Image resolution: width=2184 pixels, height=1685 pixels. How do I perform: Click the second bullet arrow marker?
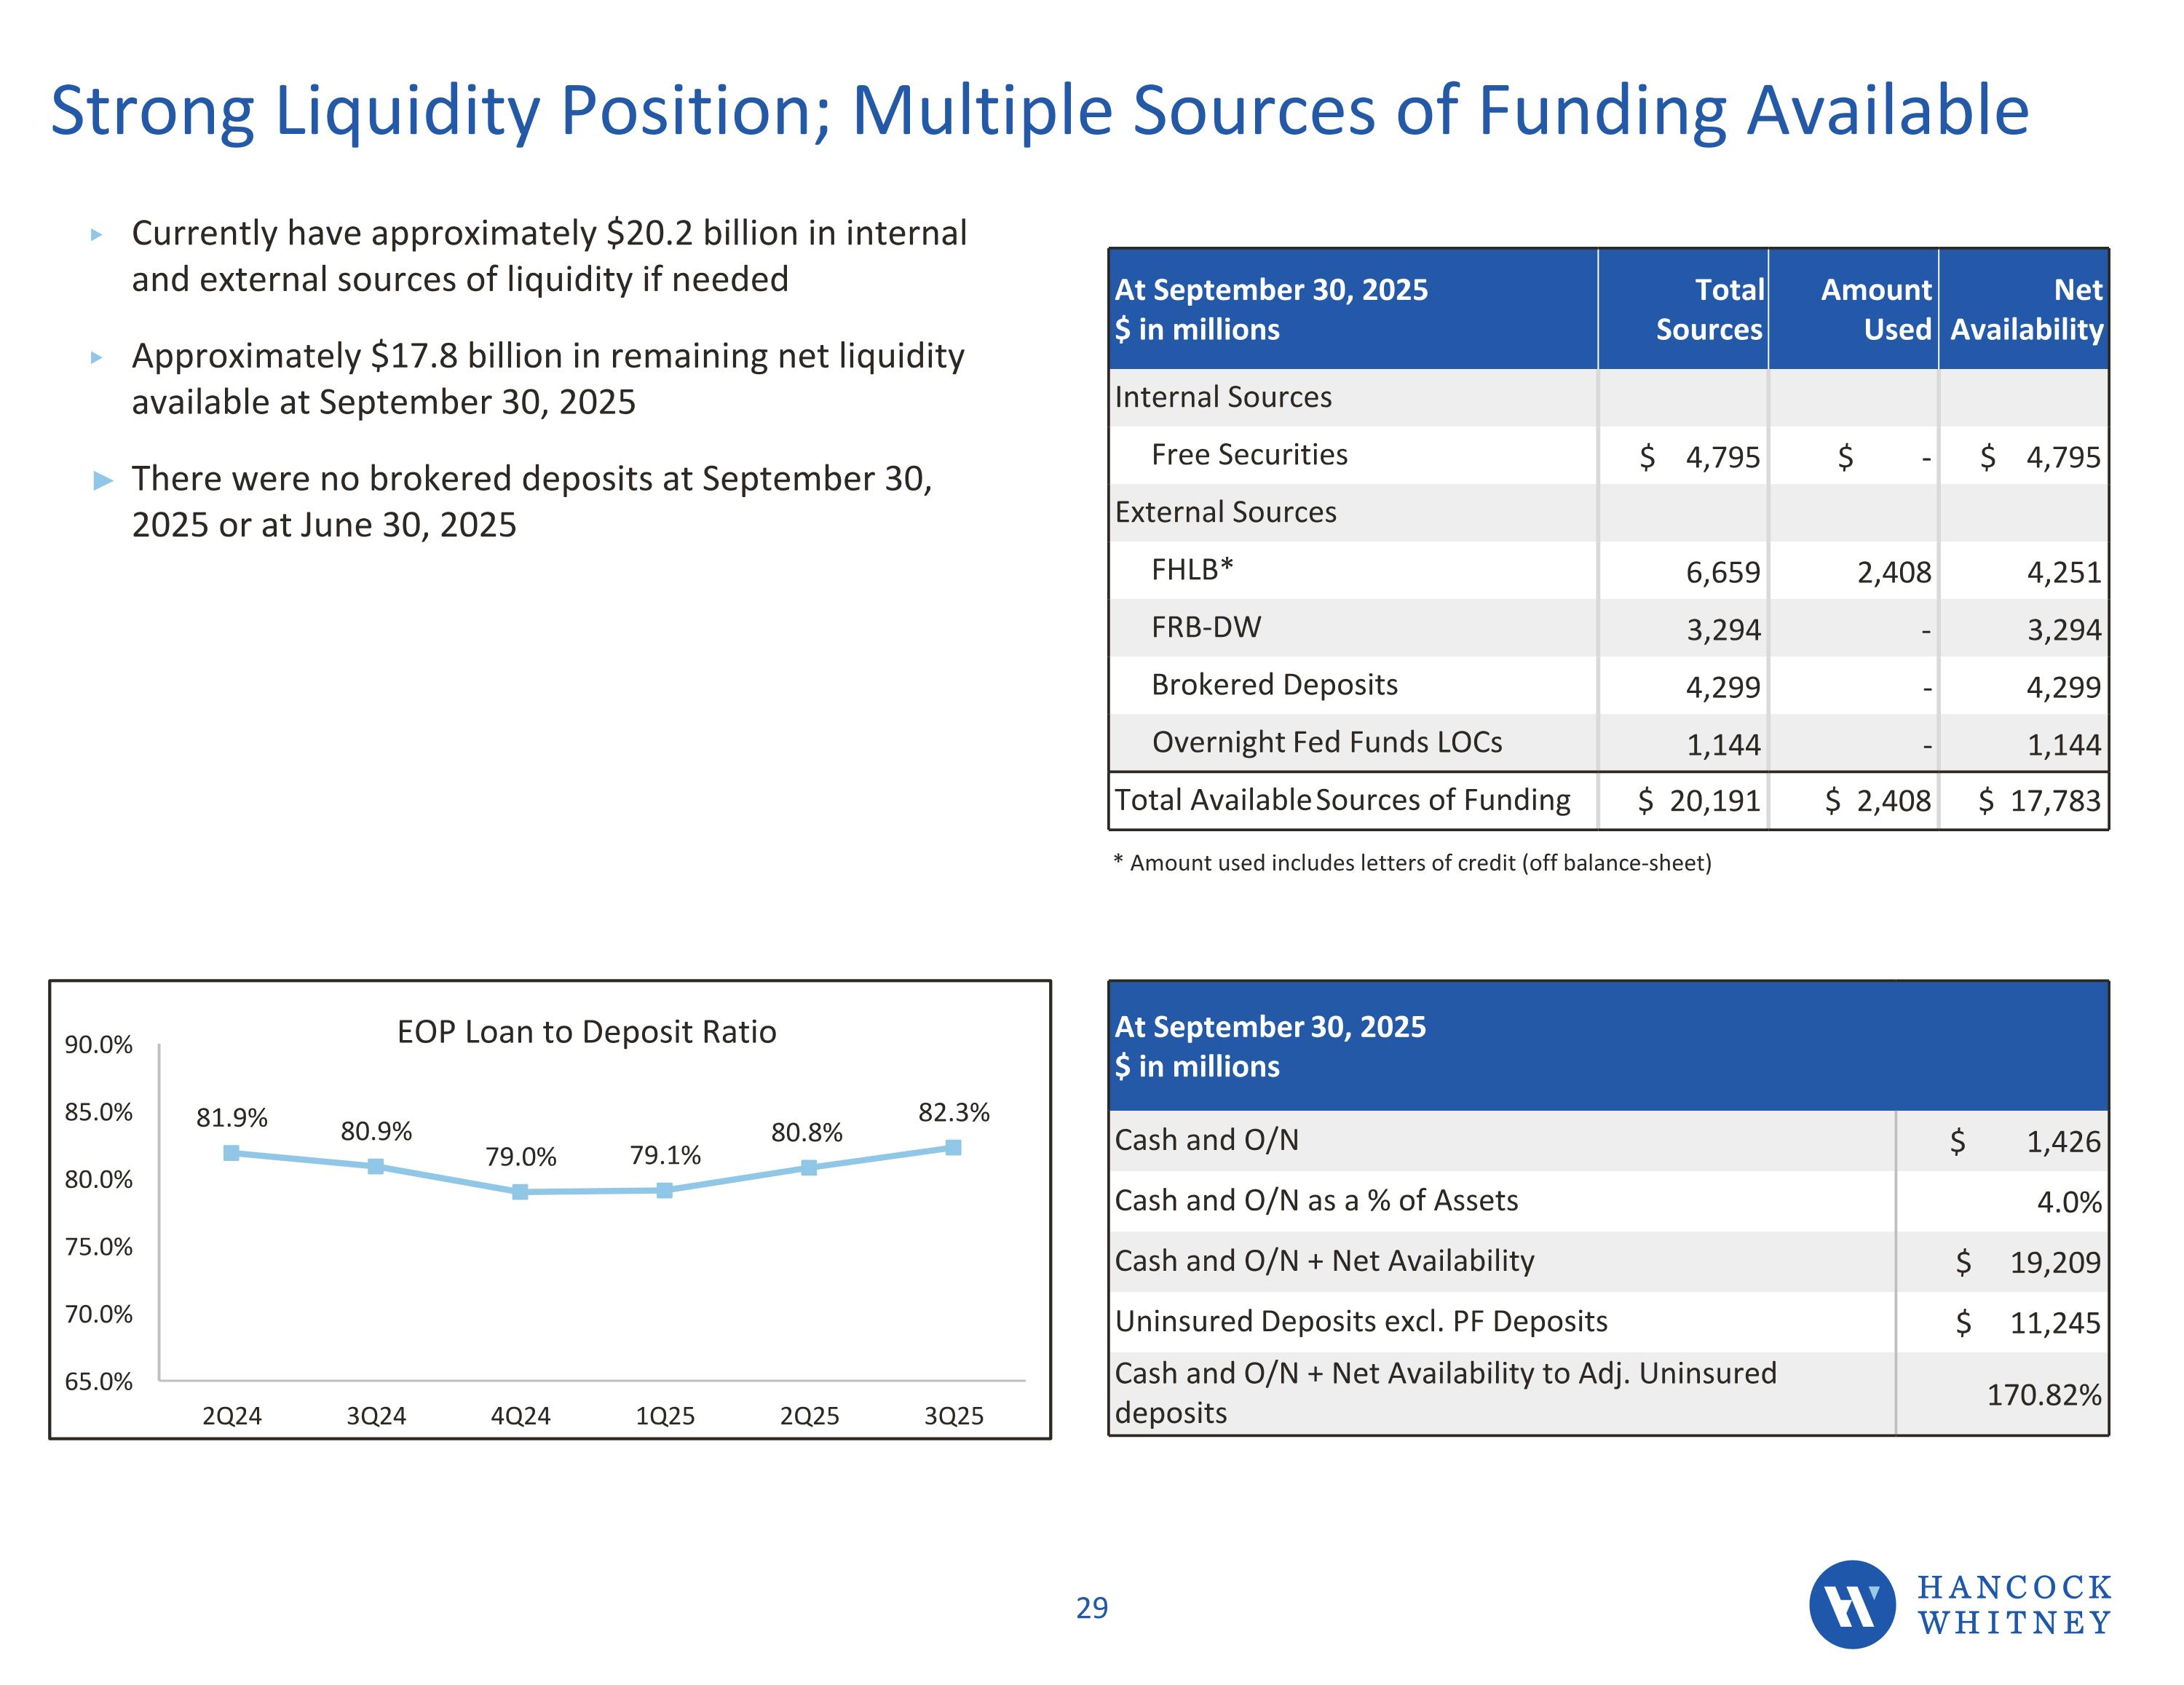click(97, 358)
